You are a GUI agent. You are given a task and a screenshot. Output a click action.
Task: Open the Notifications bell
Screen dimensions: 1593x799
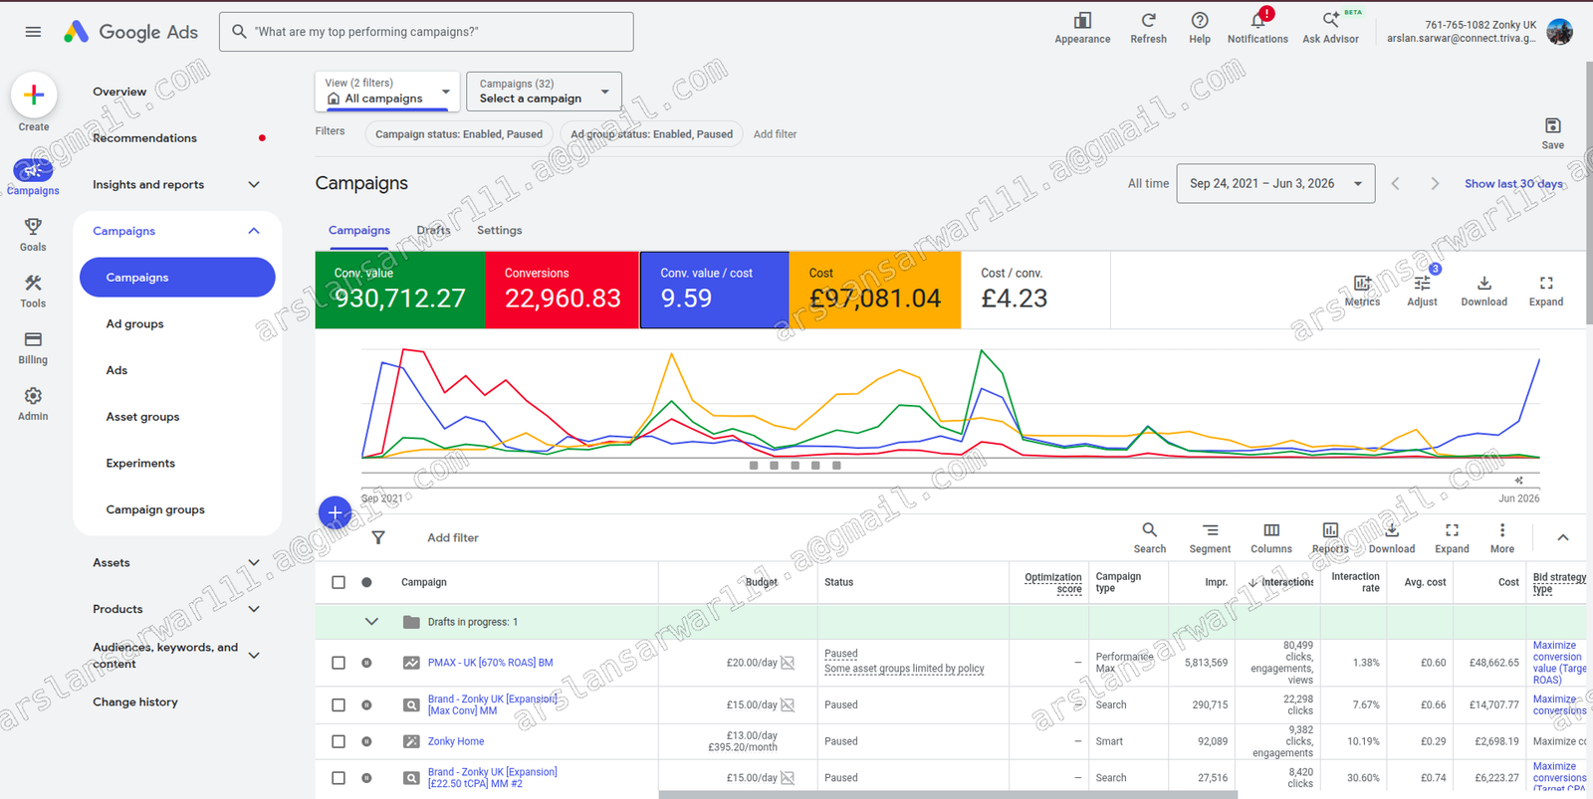[1257, 28]
